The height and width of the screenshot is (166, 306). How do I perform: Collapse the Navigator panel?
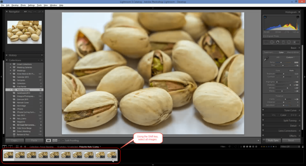click(x=7, y=12)
